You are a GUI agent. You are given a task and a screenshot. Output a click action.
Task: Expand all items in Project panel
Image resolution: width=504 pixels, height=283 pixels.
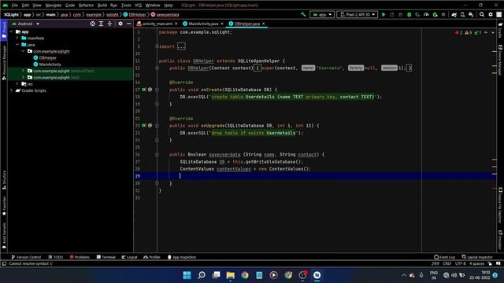click(x=101, y=24)
